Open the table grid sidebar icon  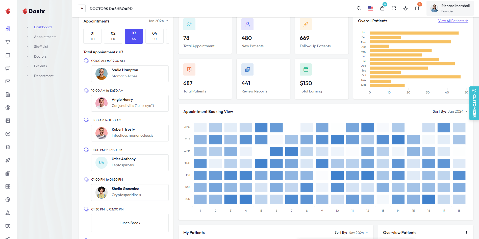[8, 186]
